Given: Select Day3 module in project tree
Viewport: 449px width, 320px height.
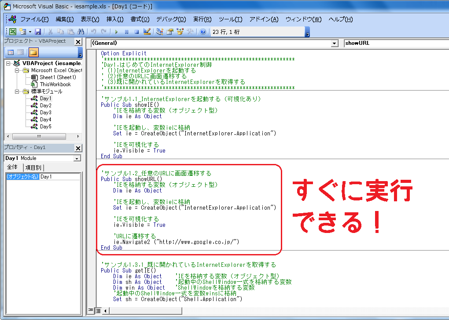Looking at the screenshot, I should pyautogui.click(x=45, y=113).
